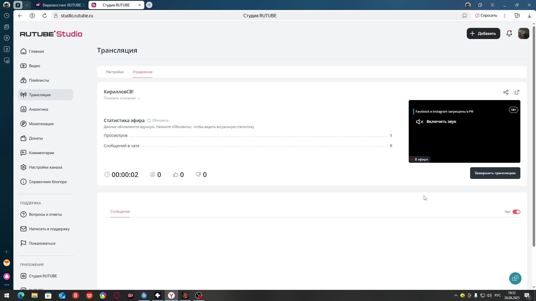Click Завершить трансляцию button
Screen dimensions: 536x301
coord(495,173)
